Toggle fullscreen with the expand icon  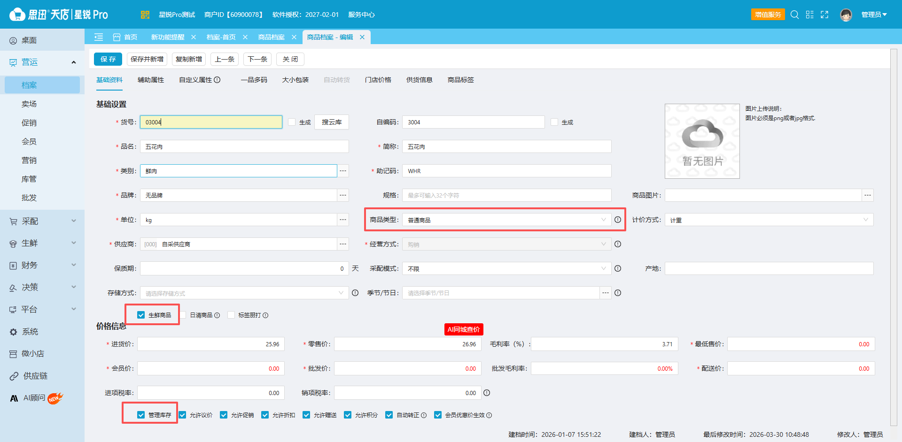coord(824,15)
